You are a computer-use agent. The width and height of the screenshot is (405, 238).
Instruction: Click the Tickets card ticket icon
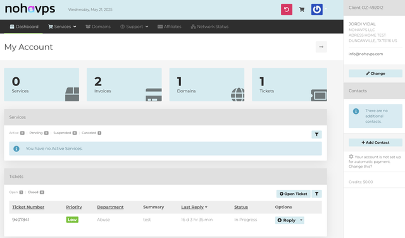(x=319, y=95)
